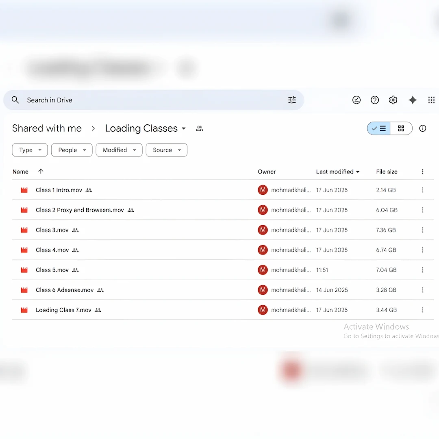This screenshot has width=439, height=439.
Task: Expand the Type filter dropdown
Action: (30, 150)
